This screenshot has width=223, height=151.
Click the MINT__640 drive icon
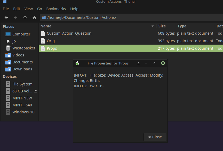[8, 105]
